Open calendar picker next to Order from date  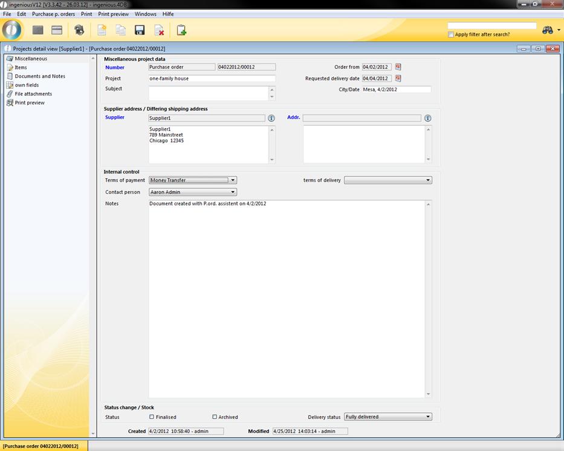coord(398,67)
